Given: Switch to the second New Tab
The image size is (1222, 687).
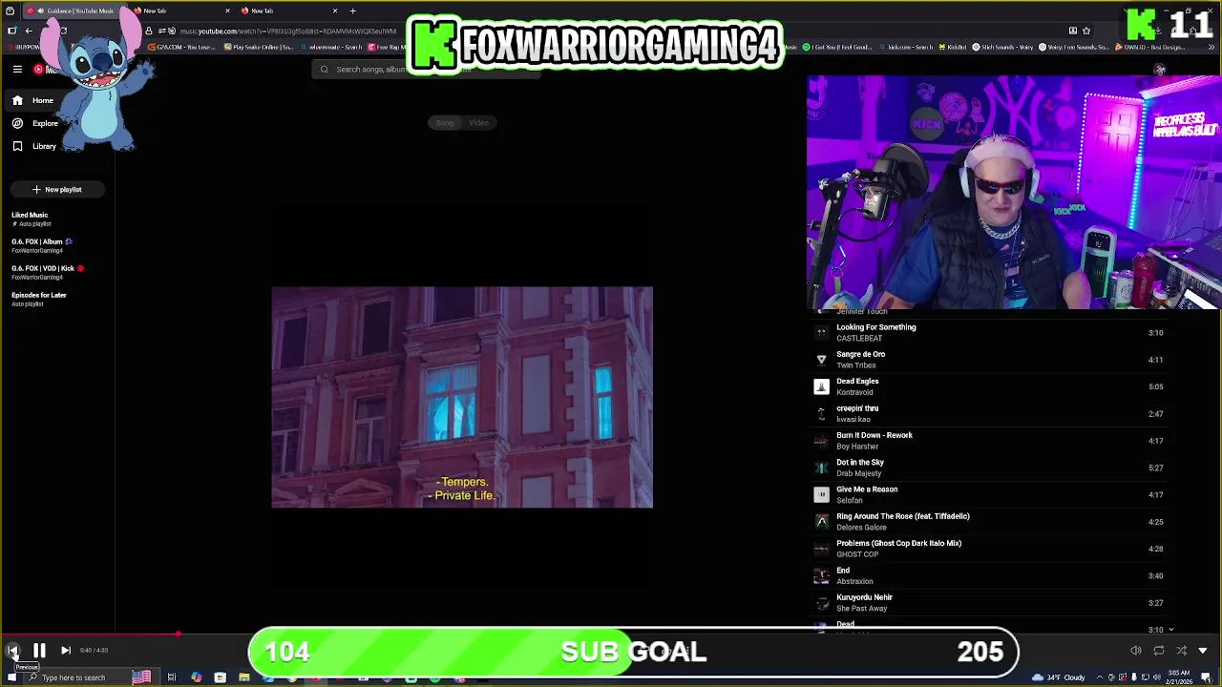Looking at the screenshot, I should tap(288, 10).
